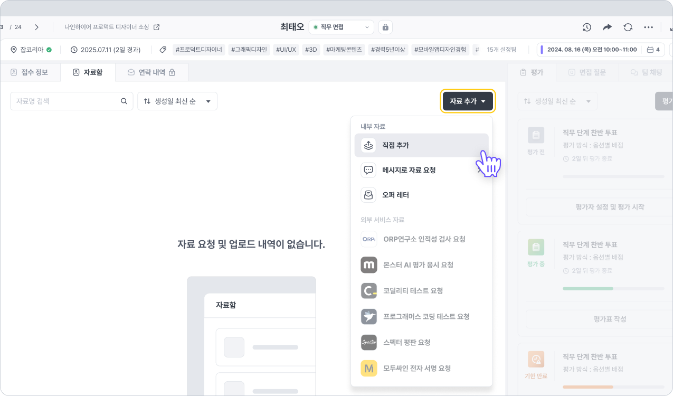The image size is (673, 396).
Task: Click the 오퍼 레터 icon
Action: (x=368, y=195)
